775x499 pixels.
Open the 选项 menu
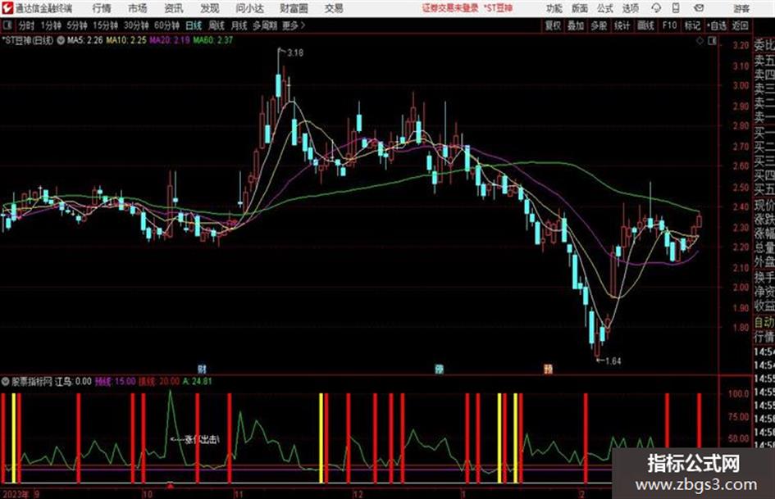(x=631, y=8)
